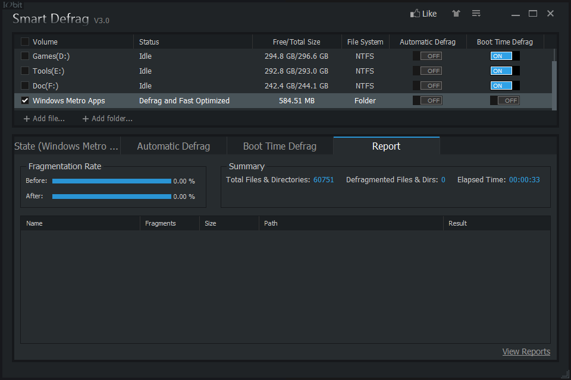This screenshot has height=380, width=571.
Task: Uncheck the Windows Metro Apps checkbox
Action: pos(25,100)
